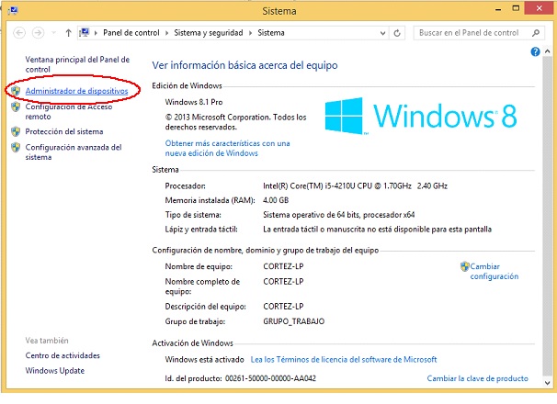557x404 pixels.
Task: Open the recent locations dropdown arrow
Action: (53, 33)
